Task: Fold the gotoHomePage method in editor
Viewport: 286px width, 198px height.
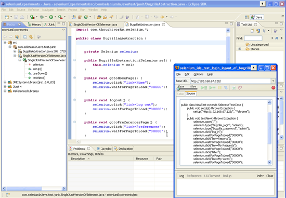Action: pos(74,78)
